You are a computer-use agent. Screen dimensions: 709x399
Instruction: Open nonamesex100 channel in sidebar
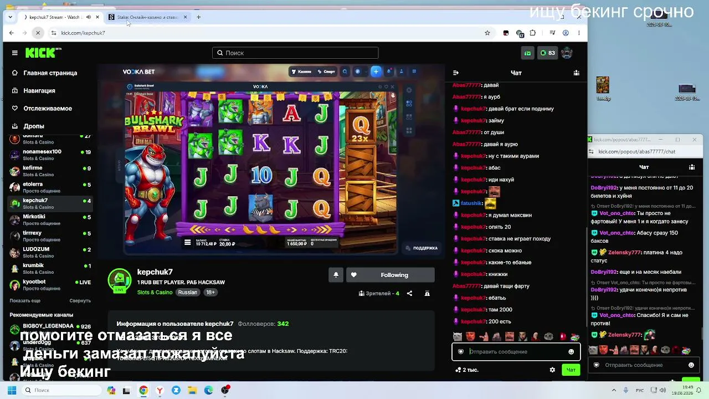(50, 155)
